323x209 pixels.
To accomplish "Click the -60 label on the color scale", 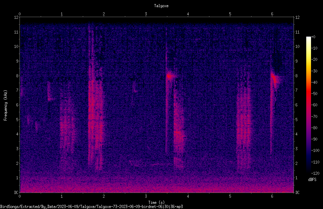I will [314, 105].
